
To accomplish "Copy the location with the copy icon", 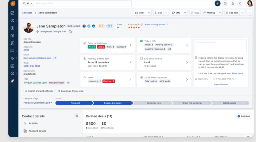I will coord(70,31).
